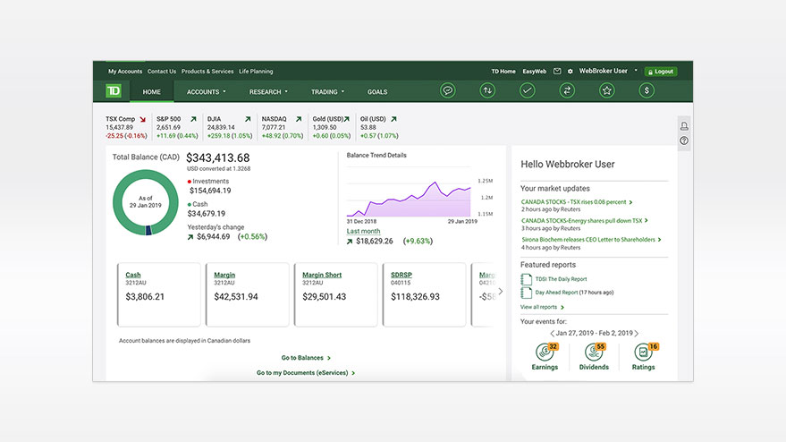Open the SDRSP account link
Screen dimensions: 786x442
click(401, 275)
